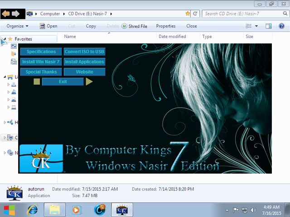Click Open in the toolbar
The width and height of the screenshot is (290, 217).
(48, 26)
